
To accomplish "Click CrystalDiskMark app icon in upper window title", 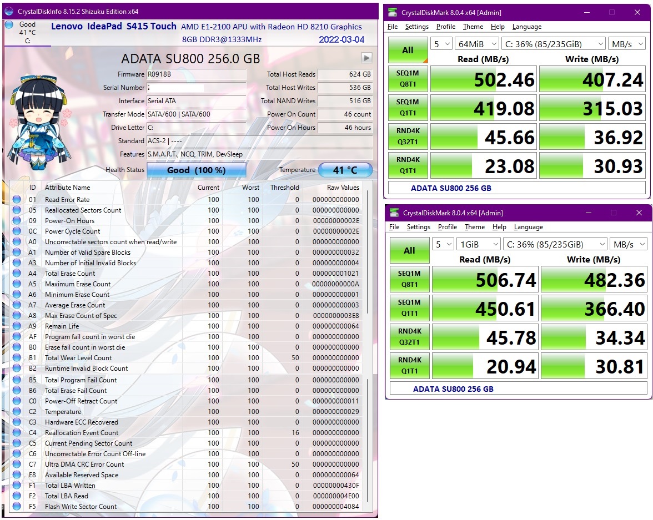I will point(392,13).
